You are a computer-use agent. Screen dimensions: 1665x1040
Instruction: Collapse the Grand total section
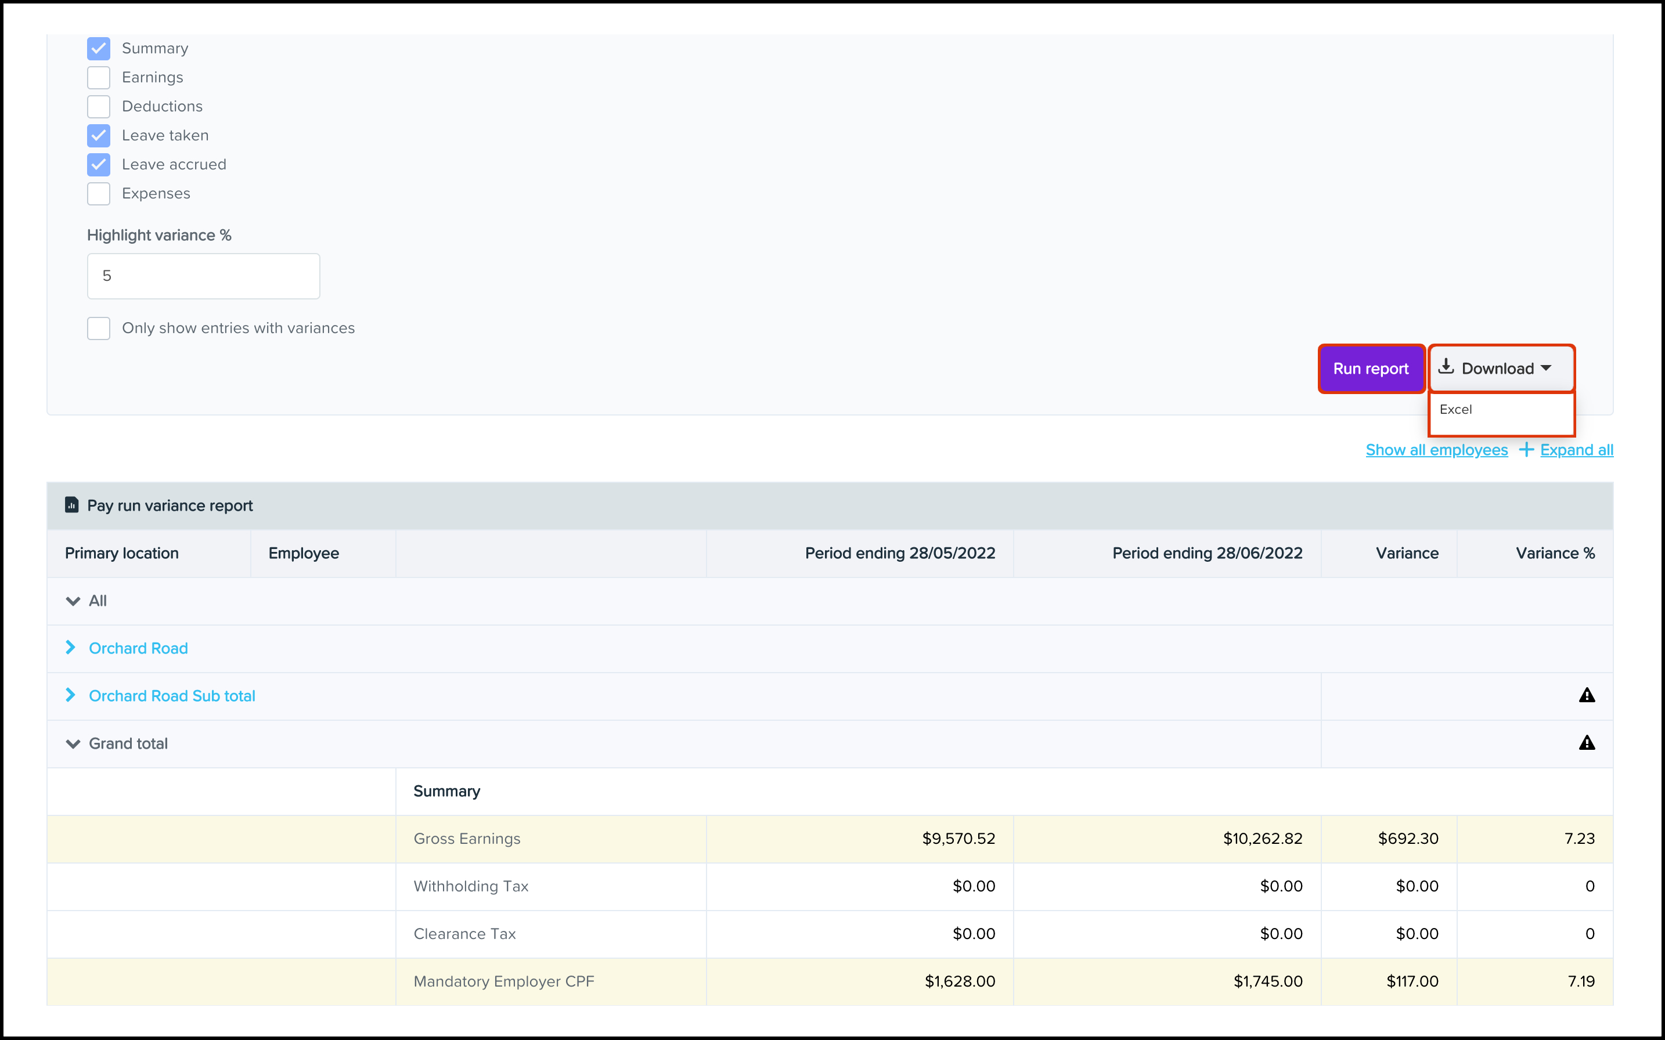point(73,743)
